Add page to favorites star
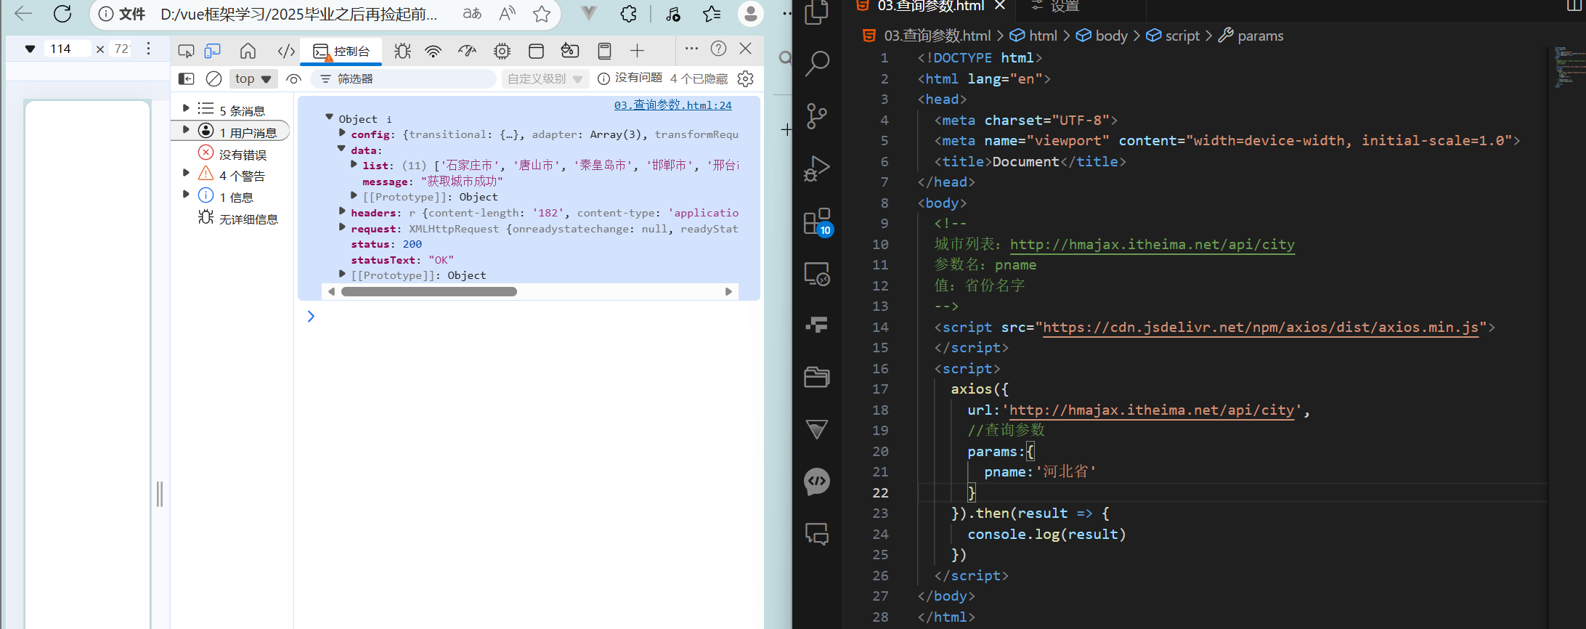Viewport: 1586px width, 629px height. [542, 14]
